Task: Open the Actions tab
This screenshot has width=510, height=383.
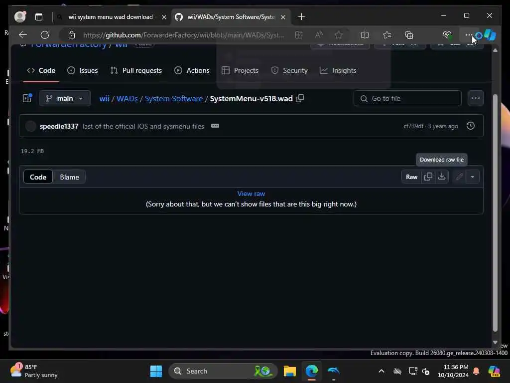Action: click(192, 70)
